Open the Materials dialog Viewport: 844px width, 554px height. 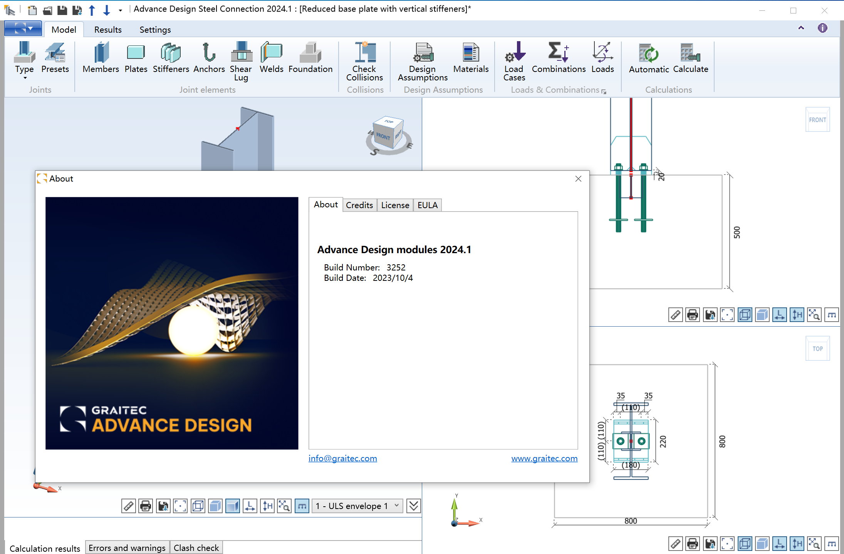click(x=471, y=58)
